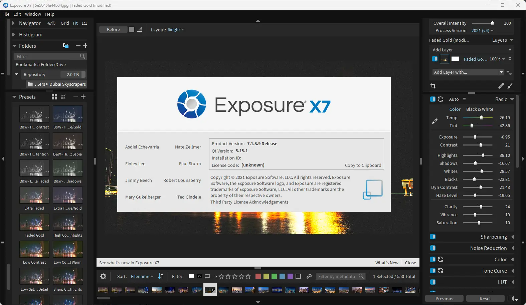
Task: Click the folder Filter input field
Action: coord(50,56)
